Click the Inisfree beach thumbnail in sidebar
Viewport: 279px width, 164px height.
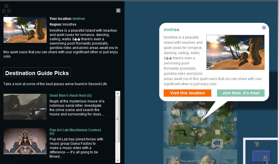25,30
